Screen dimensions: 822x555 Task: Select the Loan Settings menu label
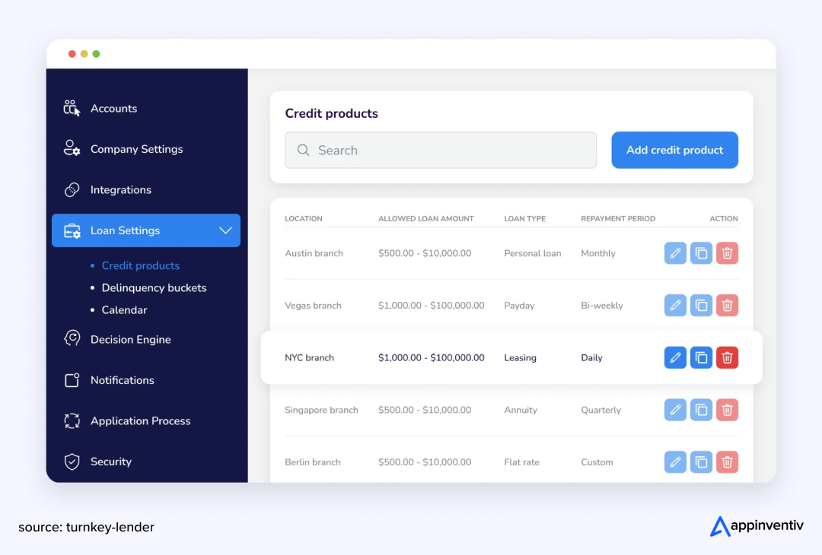point(125,230)
